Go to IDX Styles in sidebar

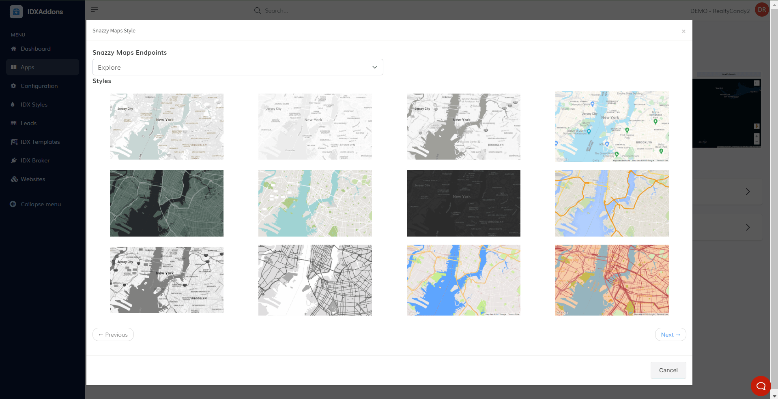tap(34, 105)
